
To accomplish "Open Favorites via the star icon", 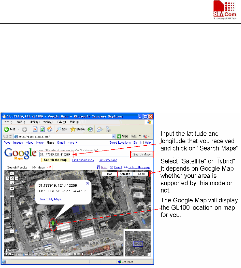I will 73,129.
